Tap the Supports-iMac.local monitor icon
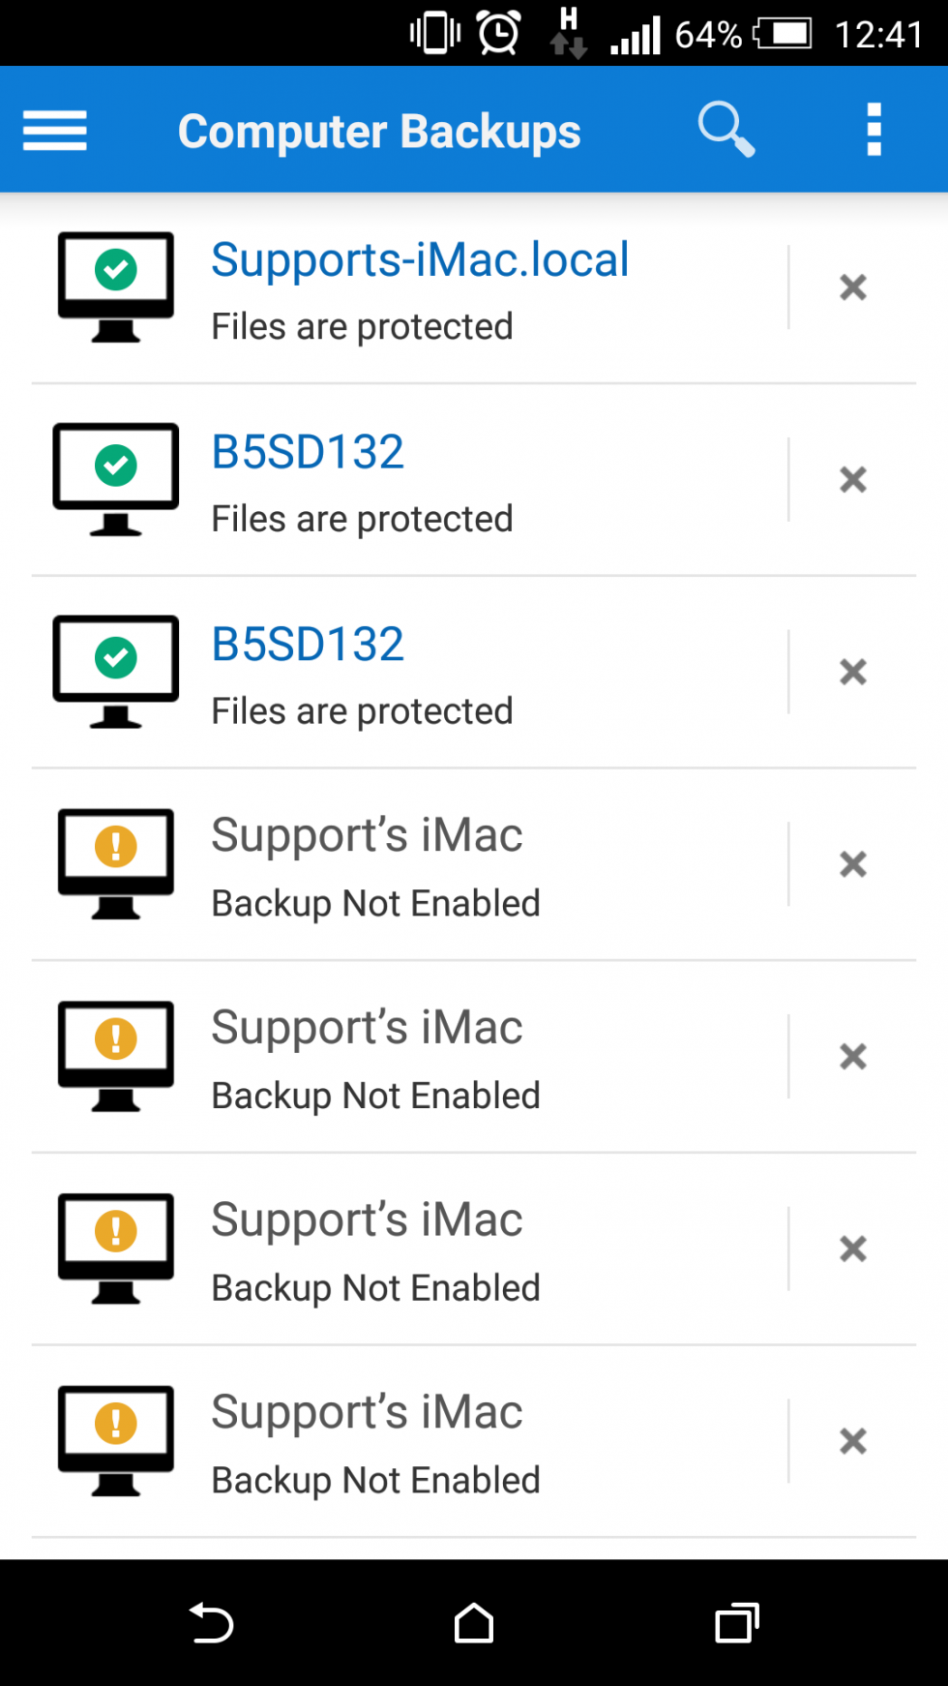948x1686 pixels. pos(116,287)
